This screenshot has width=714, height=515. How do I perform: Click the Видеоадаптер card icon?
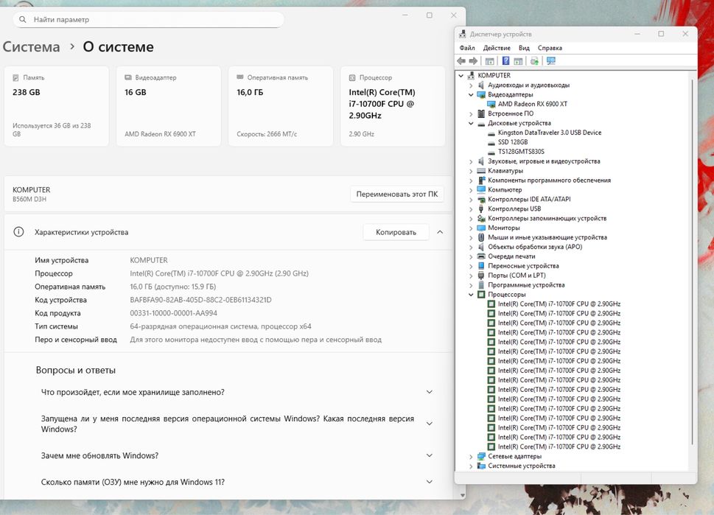click(128, 77)
